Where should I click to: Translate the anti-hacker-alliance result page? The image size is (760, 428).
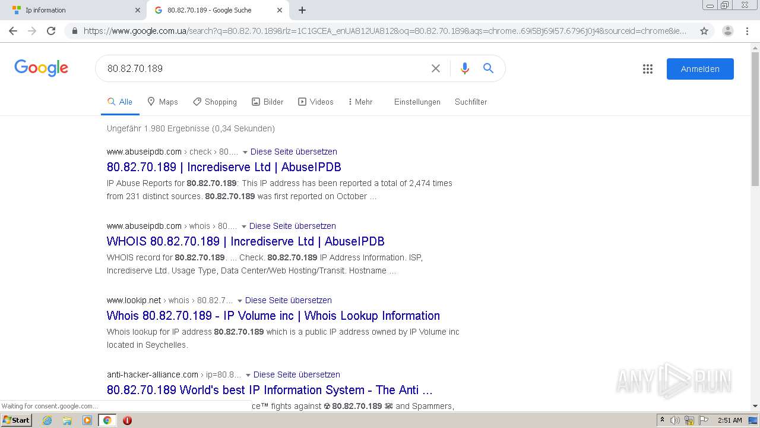[x=297, y=374]
